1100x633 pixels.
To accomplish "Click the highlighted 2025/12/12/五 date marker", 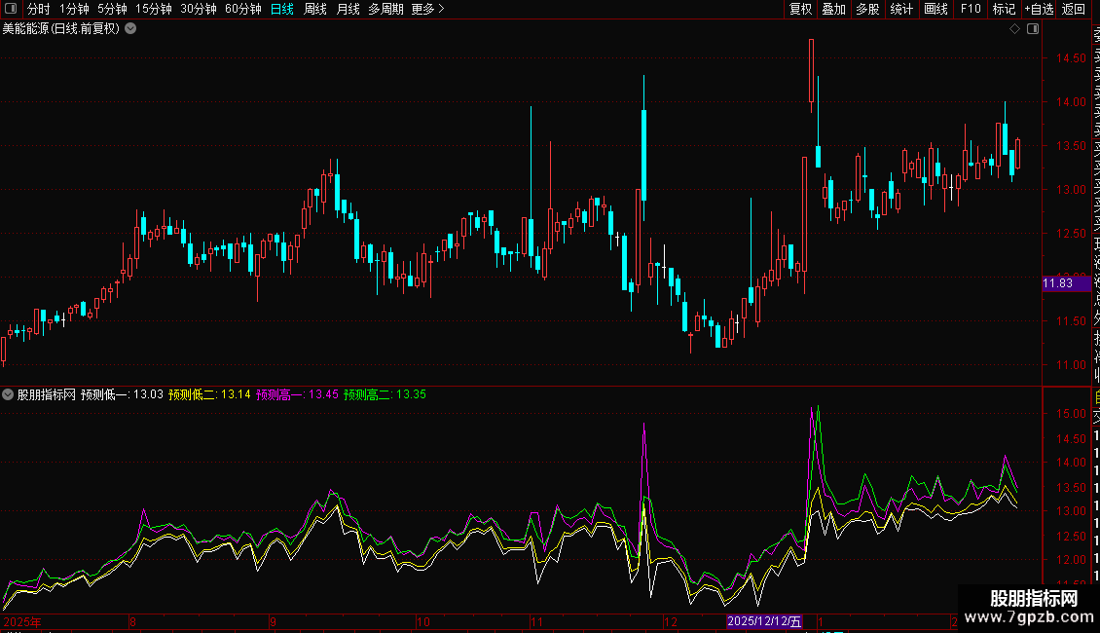I will pos(764,621).
